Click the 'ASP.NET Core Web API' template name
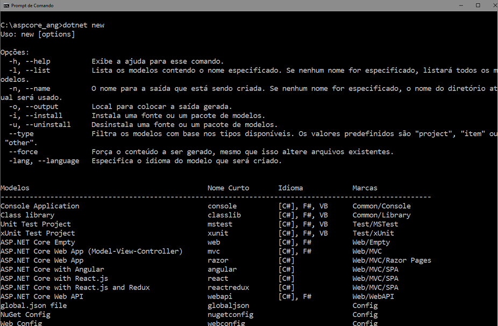The image size is (498, 326). pos(42,297)
